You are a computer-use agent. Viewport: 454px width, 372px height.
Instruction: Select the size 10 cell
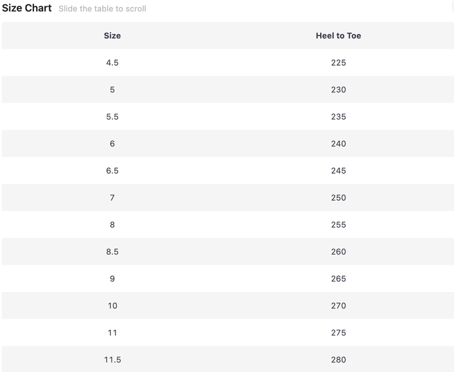pyautogui.click(x=112, y=306)
